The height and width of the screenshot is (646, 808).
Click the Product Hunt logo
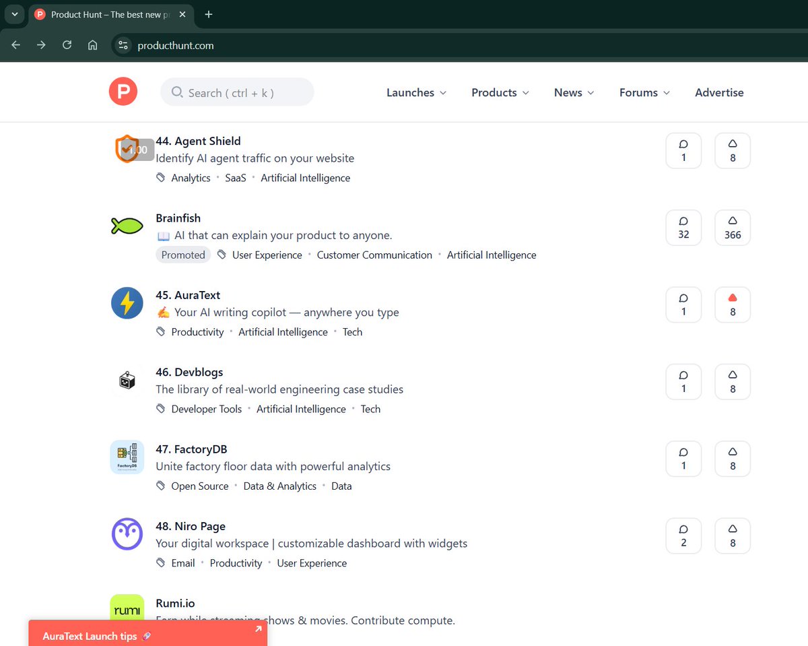click(123, 92)
